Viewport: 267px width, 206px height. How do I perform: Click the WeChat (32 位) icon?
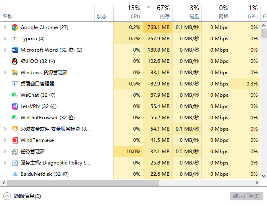15,95
